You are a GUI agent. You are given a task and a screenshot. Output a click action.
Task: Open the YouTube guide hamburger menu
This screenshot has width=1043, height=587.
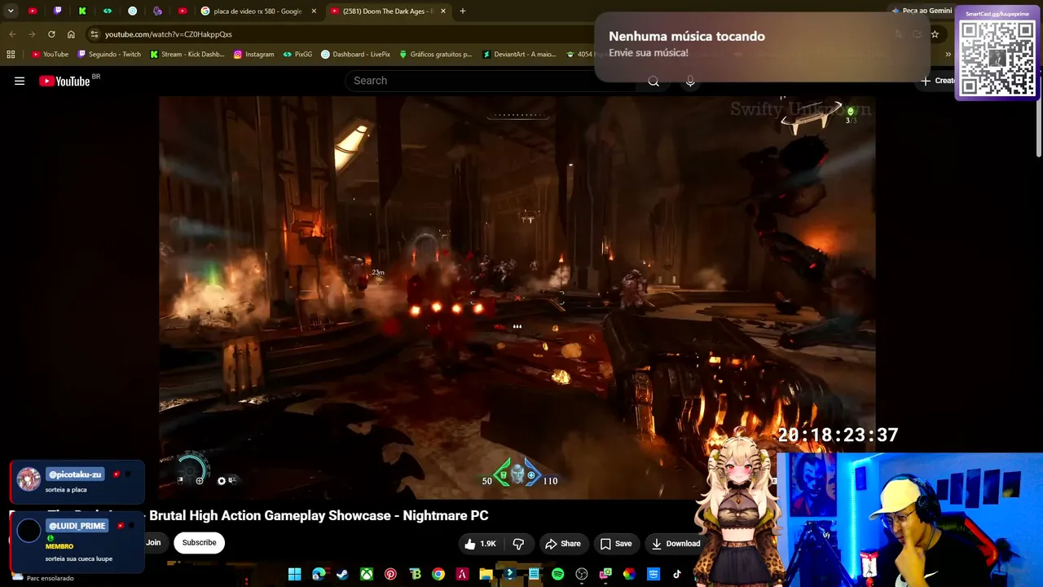pos(20,81)
